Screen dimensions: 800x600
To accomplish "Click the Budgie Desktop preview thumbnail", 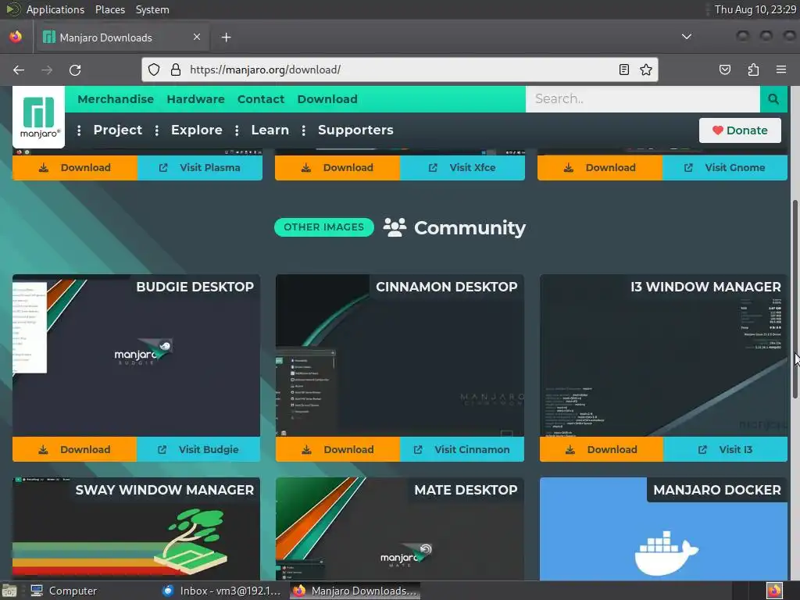I will tap(136, 355).
